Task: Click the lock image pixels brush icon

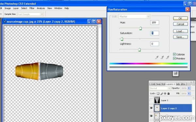Action: tap(162, 94)
